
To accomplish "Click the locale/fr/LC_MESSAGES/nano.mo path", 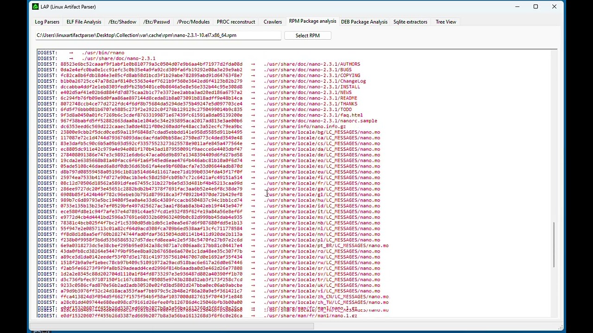I will coord(322,183).
